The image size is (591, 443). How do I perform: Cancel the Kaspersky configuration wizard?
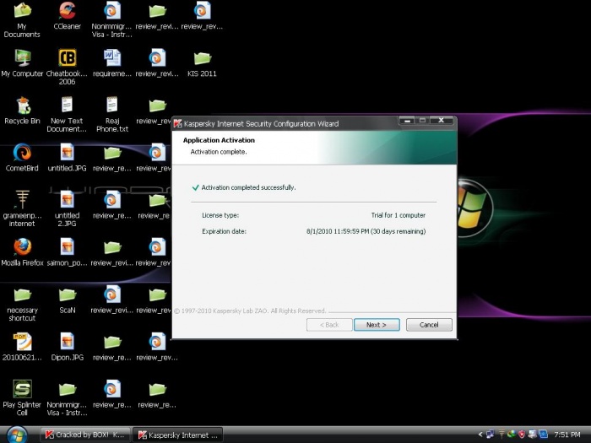point(429,325)
